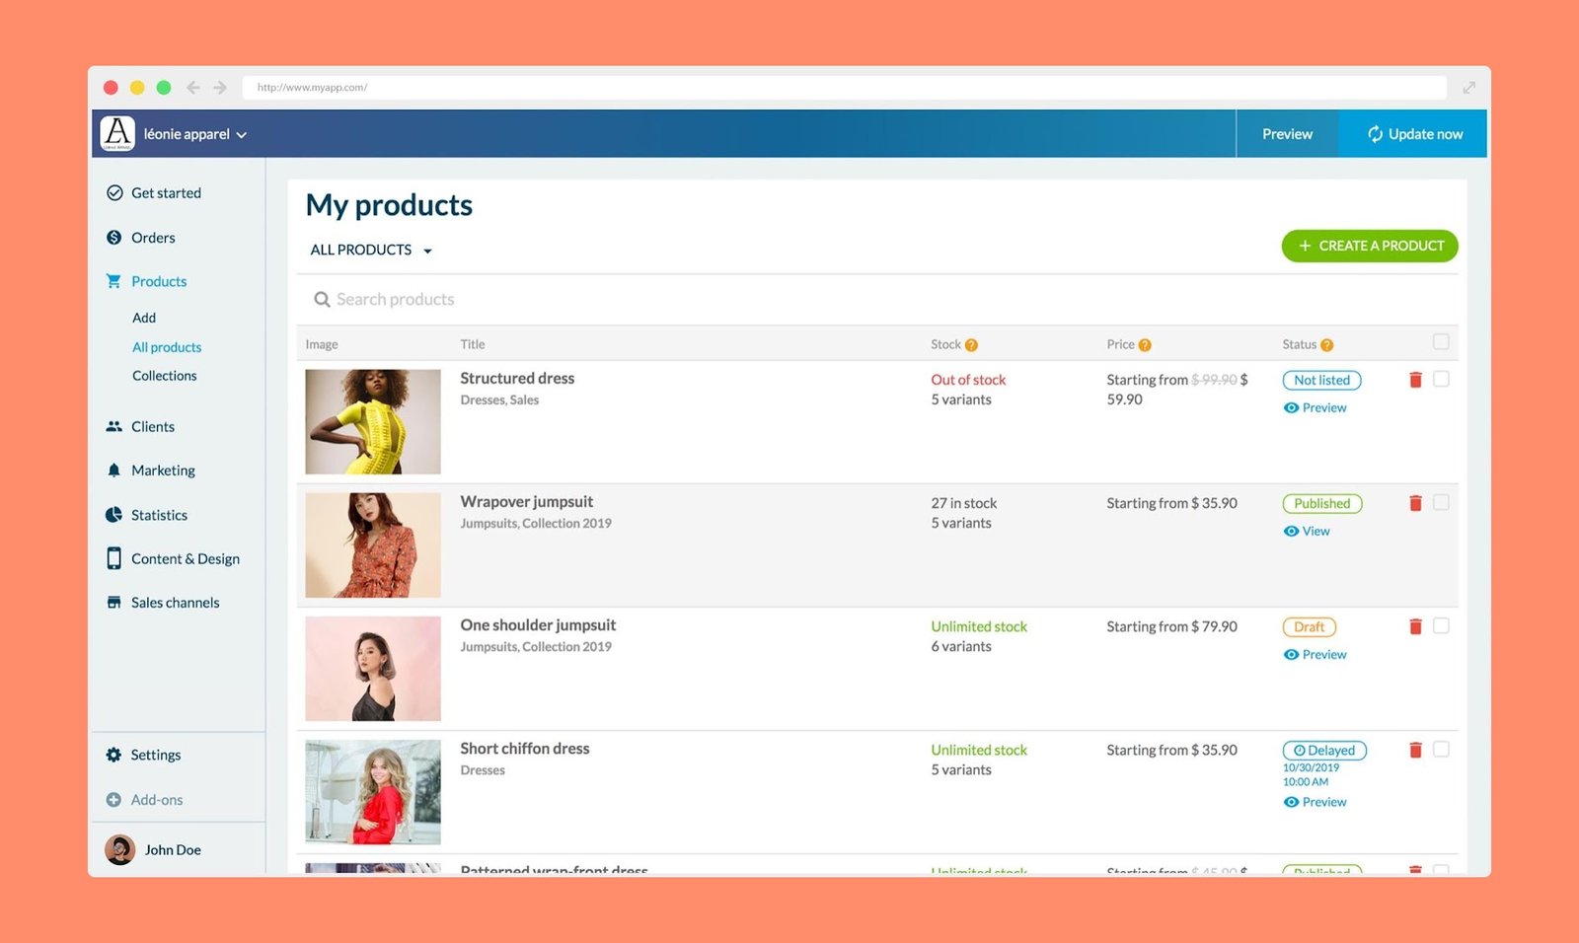Open Clients in sidebar
1579x943 pixels.
tap(153, 426)
